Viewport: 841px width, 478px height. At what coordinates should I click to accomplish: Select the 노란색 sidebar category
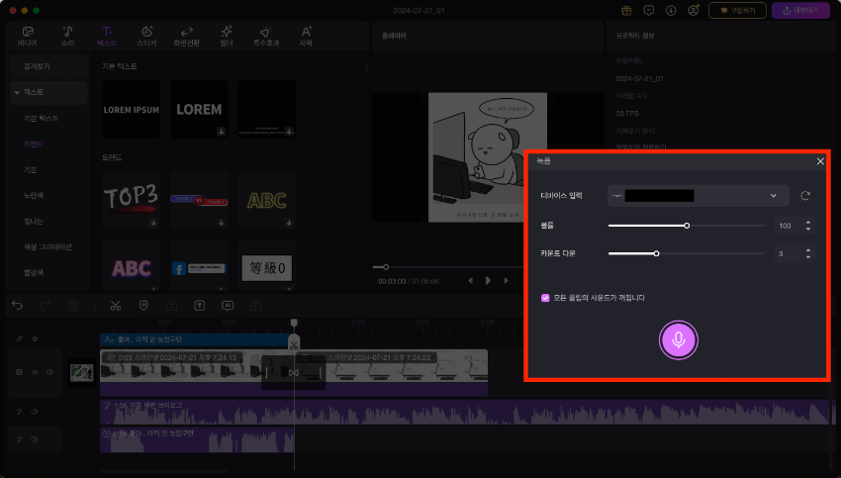point(34,195)
